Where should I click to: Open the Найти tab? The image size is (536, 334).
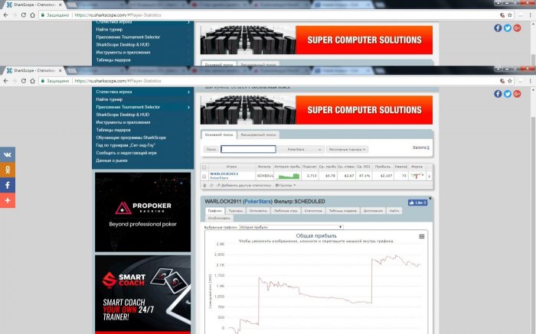pyautogui.click(x=394, y=211)
